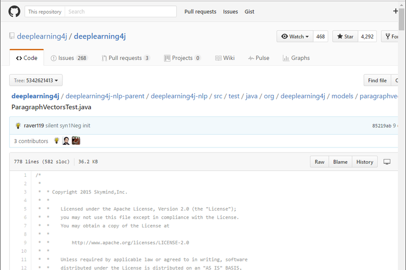
Task: Go to the Projects tab
Action: pyautogui.click(x=182, y=58)
